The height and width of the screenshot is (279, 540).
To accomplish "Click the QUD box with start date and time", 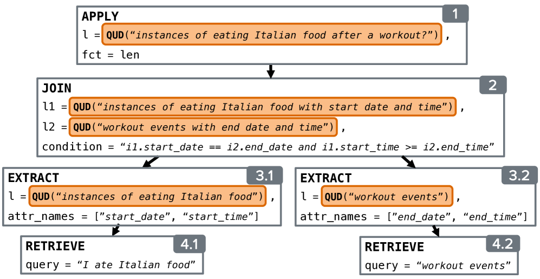I will point(262,107).
